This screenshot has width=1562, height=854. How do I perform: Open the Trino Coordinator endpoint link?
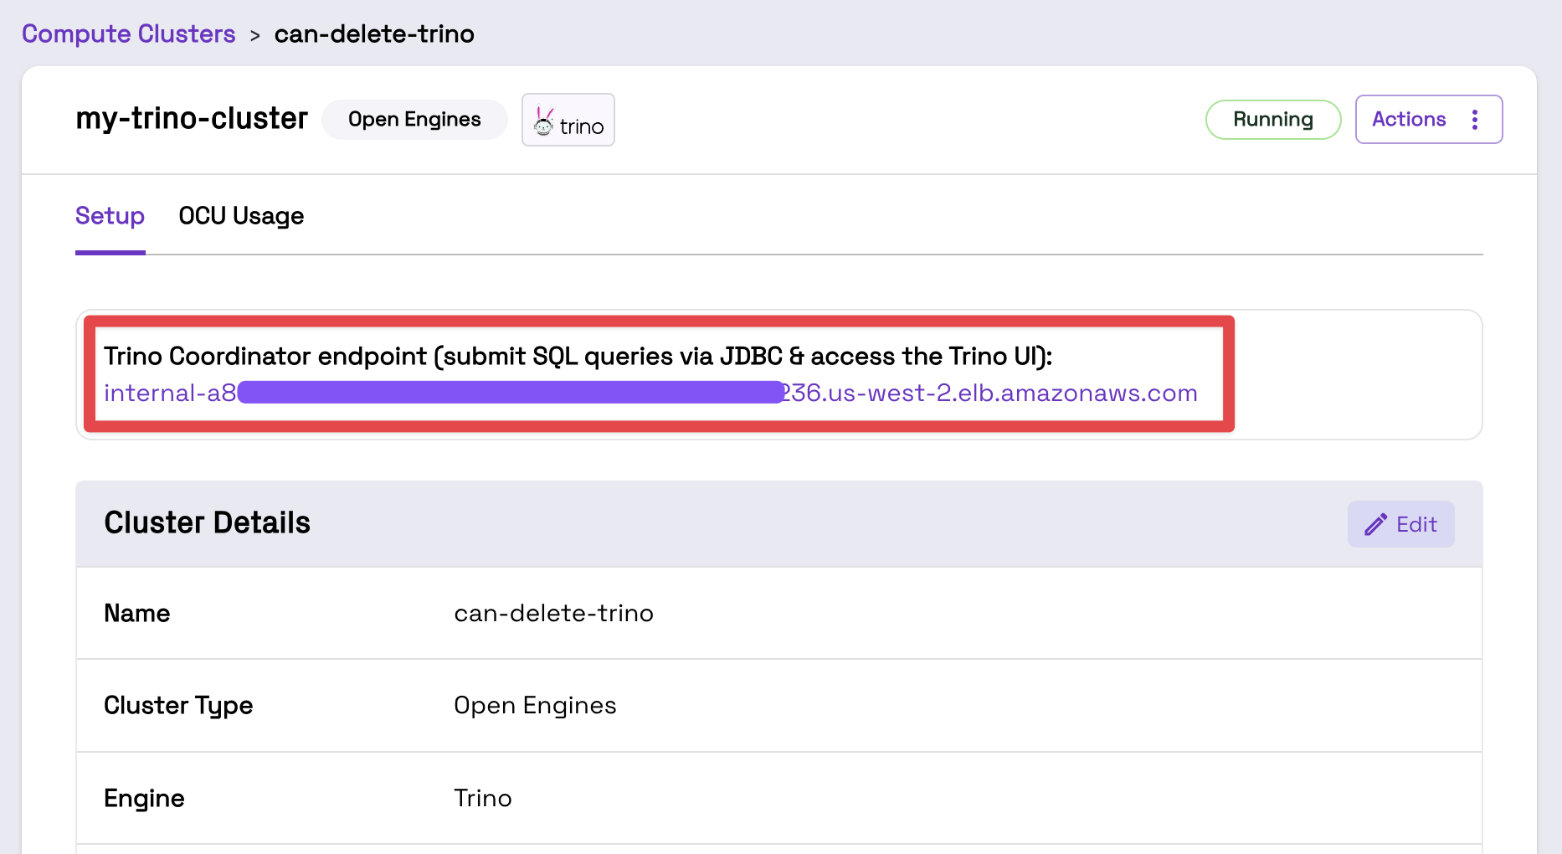[650, 393]
